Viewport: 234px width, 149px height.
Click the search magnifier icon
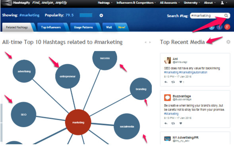226,15
